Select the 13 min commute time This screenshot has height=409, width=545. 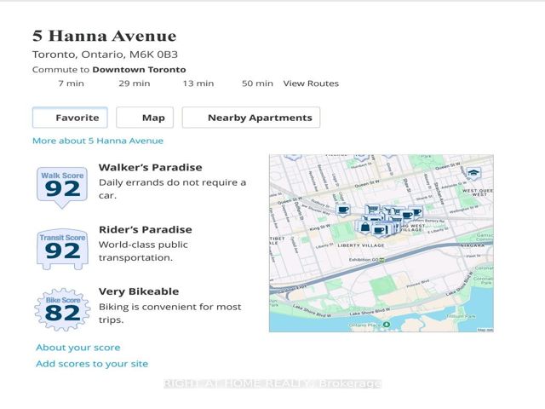coord(198,84)
